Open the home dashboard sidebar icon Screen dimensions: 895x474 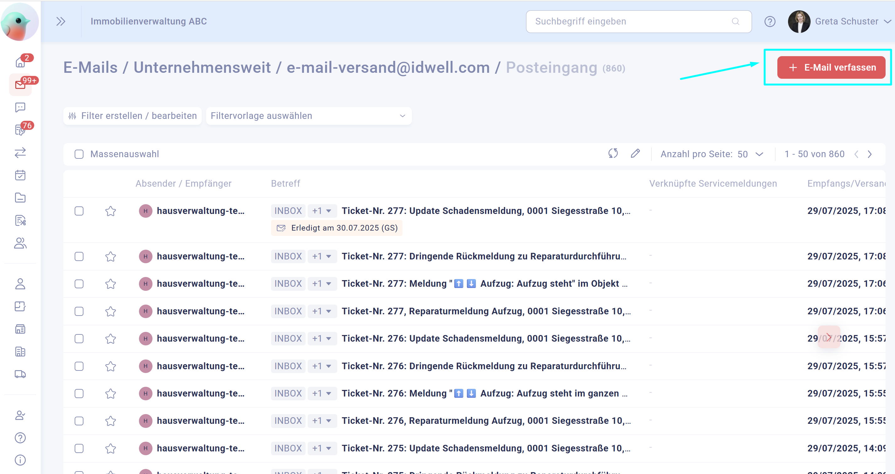pyautogui.click(x=20, y=62)
